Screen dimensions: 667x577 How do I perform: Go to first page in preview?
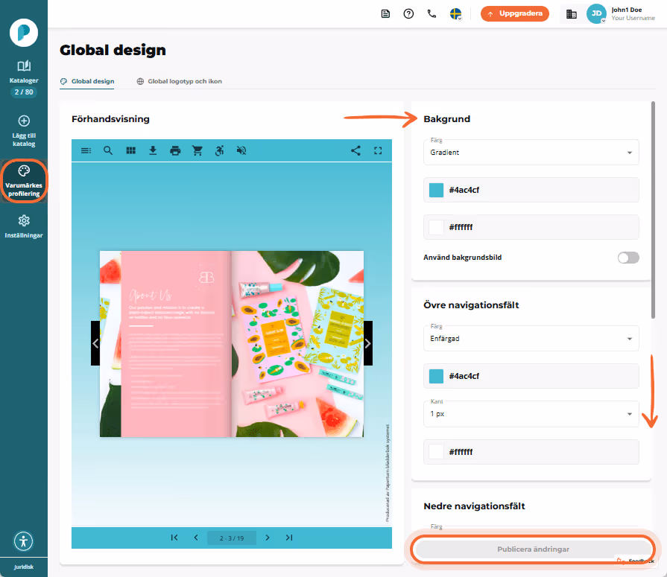[x=174, y=538]
